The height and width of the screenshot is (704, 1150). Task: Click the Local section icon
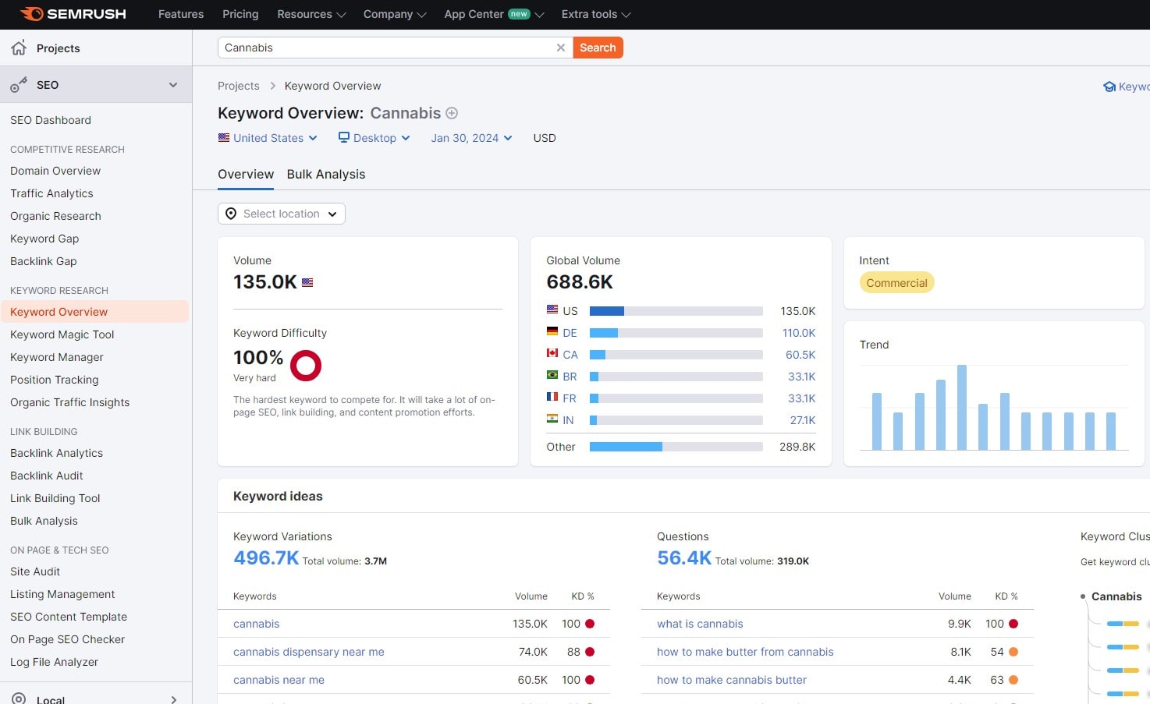pyautogui.click(x=19, y=699)
